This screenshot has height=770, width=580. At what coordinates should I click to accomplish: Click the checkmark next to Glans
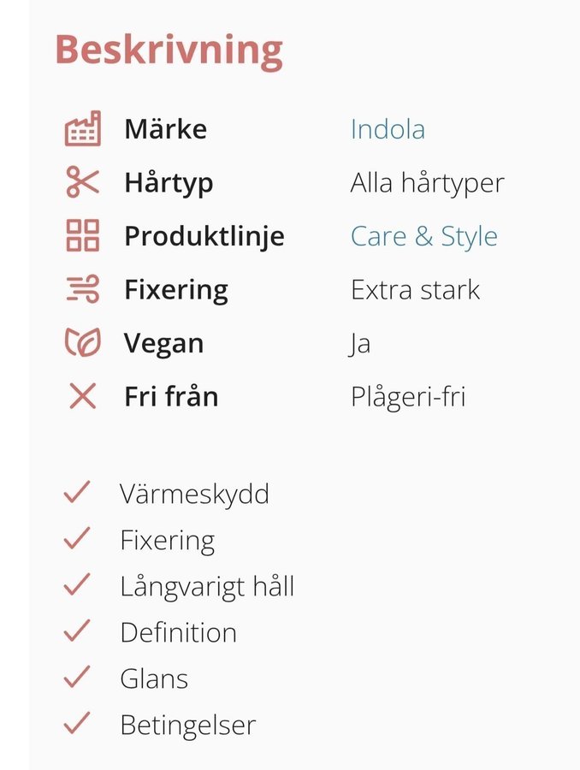pyautogui.click(x=77, y=678)
